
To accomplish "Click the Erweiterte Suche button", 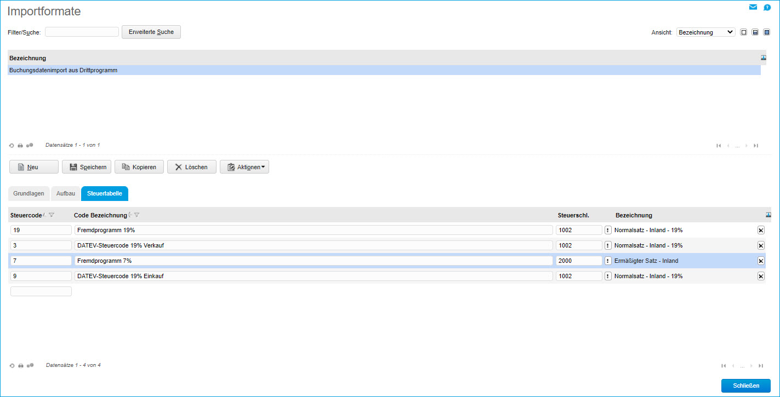I will click(151, 32).
